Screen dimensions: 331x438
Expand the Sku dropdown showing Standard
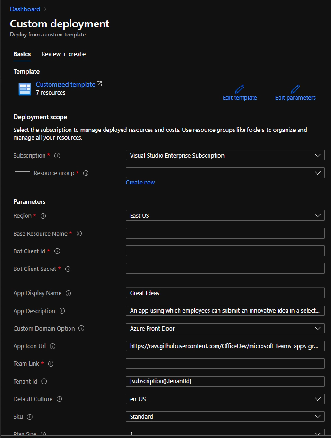(225, 417)
